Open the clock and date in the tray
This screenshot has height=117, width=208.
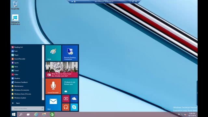click(192, 114)
